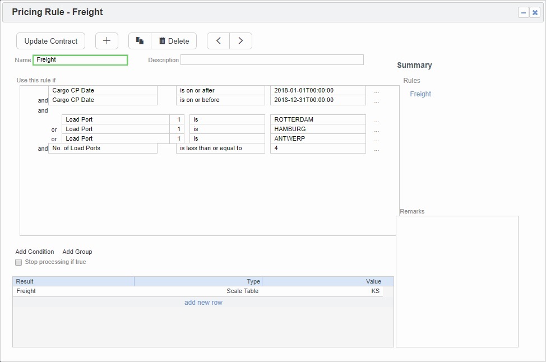This screenshot has width=546, height=362.
Task: Open the 'is less than or equal to' operator
Action: point(220,148)
